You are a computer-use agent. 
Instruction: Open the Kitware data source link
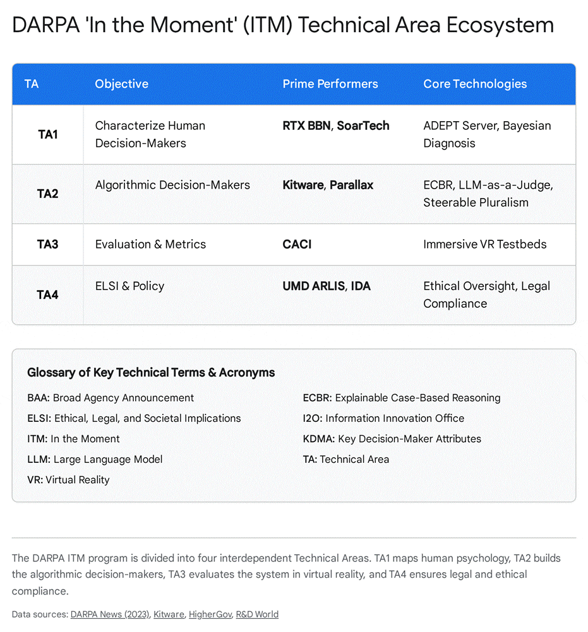click(x=169, y=614)
